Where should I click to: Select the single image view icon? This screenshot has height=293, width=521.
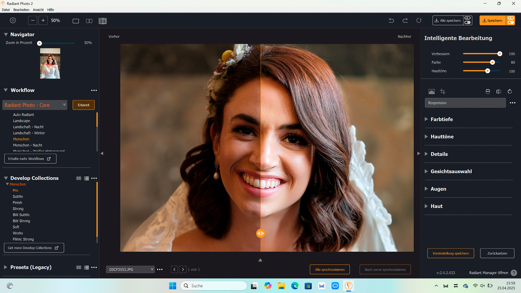click(76, 21)
